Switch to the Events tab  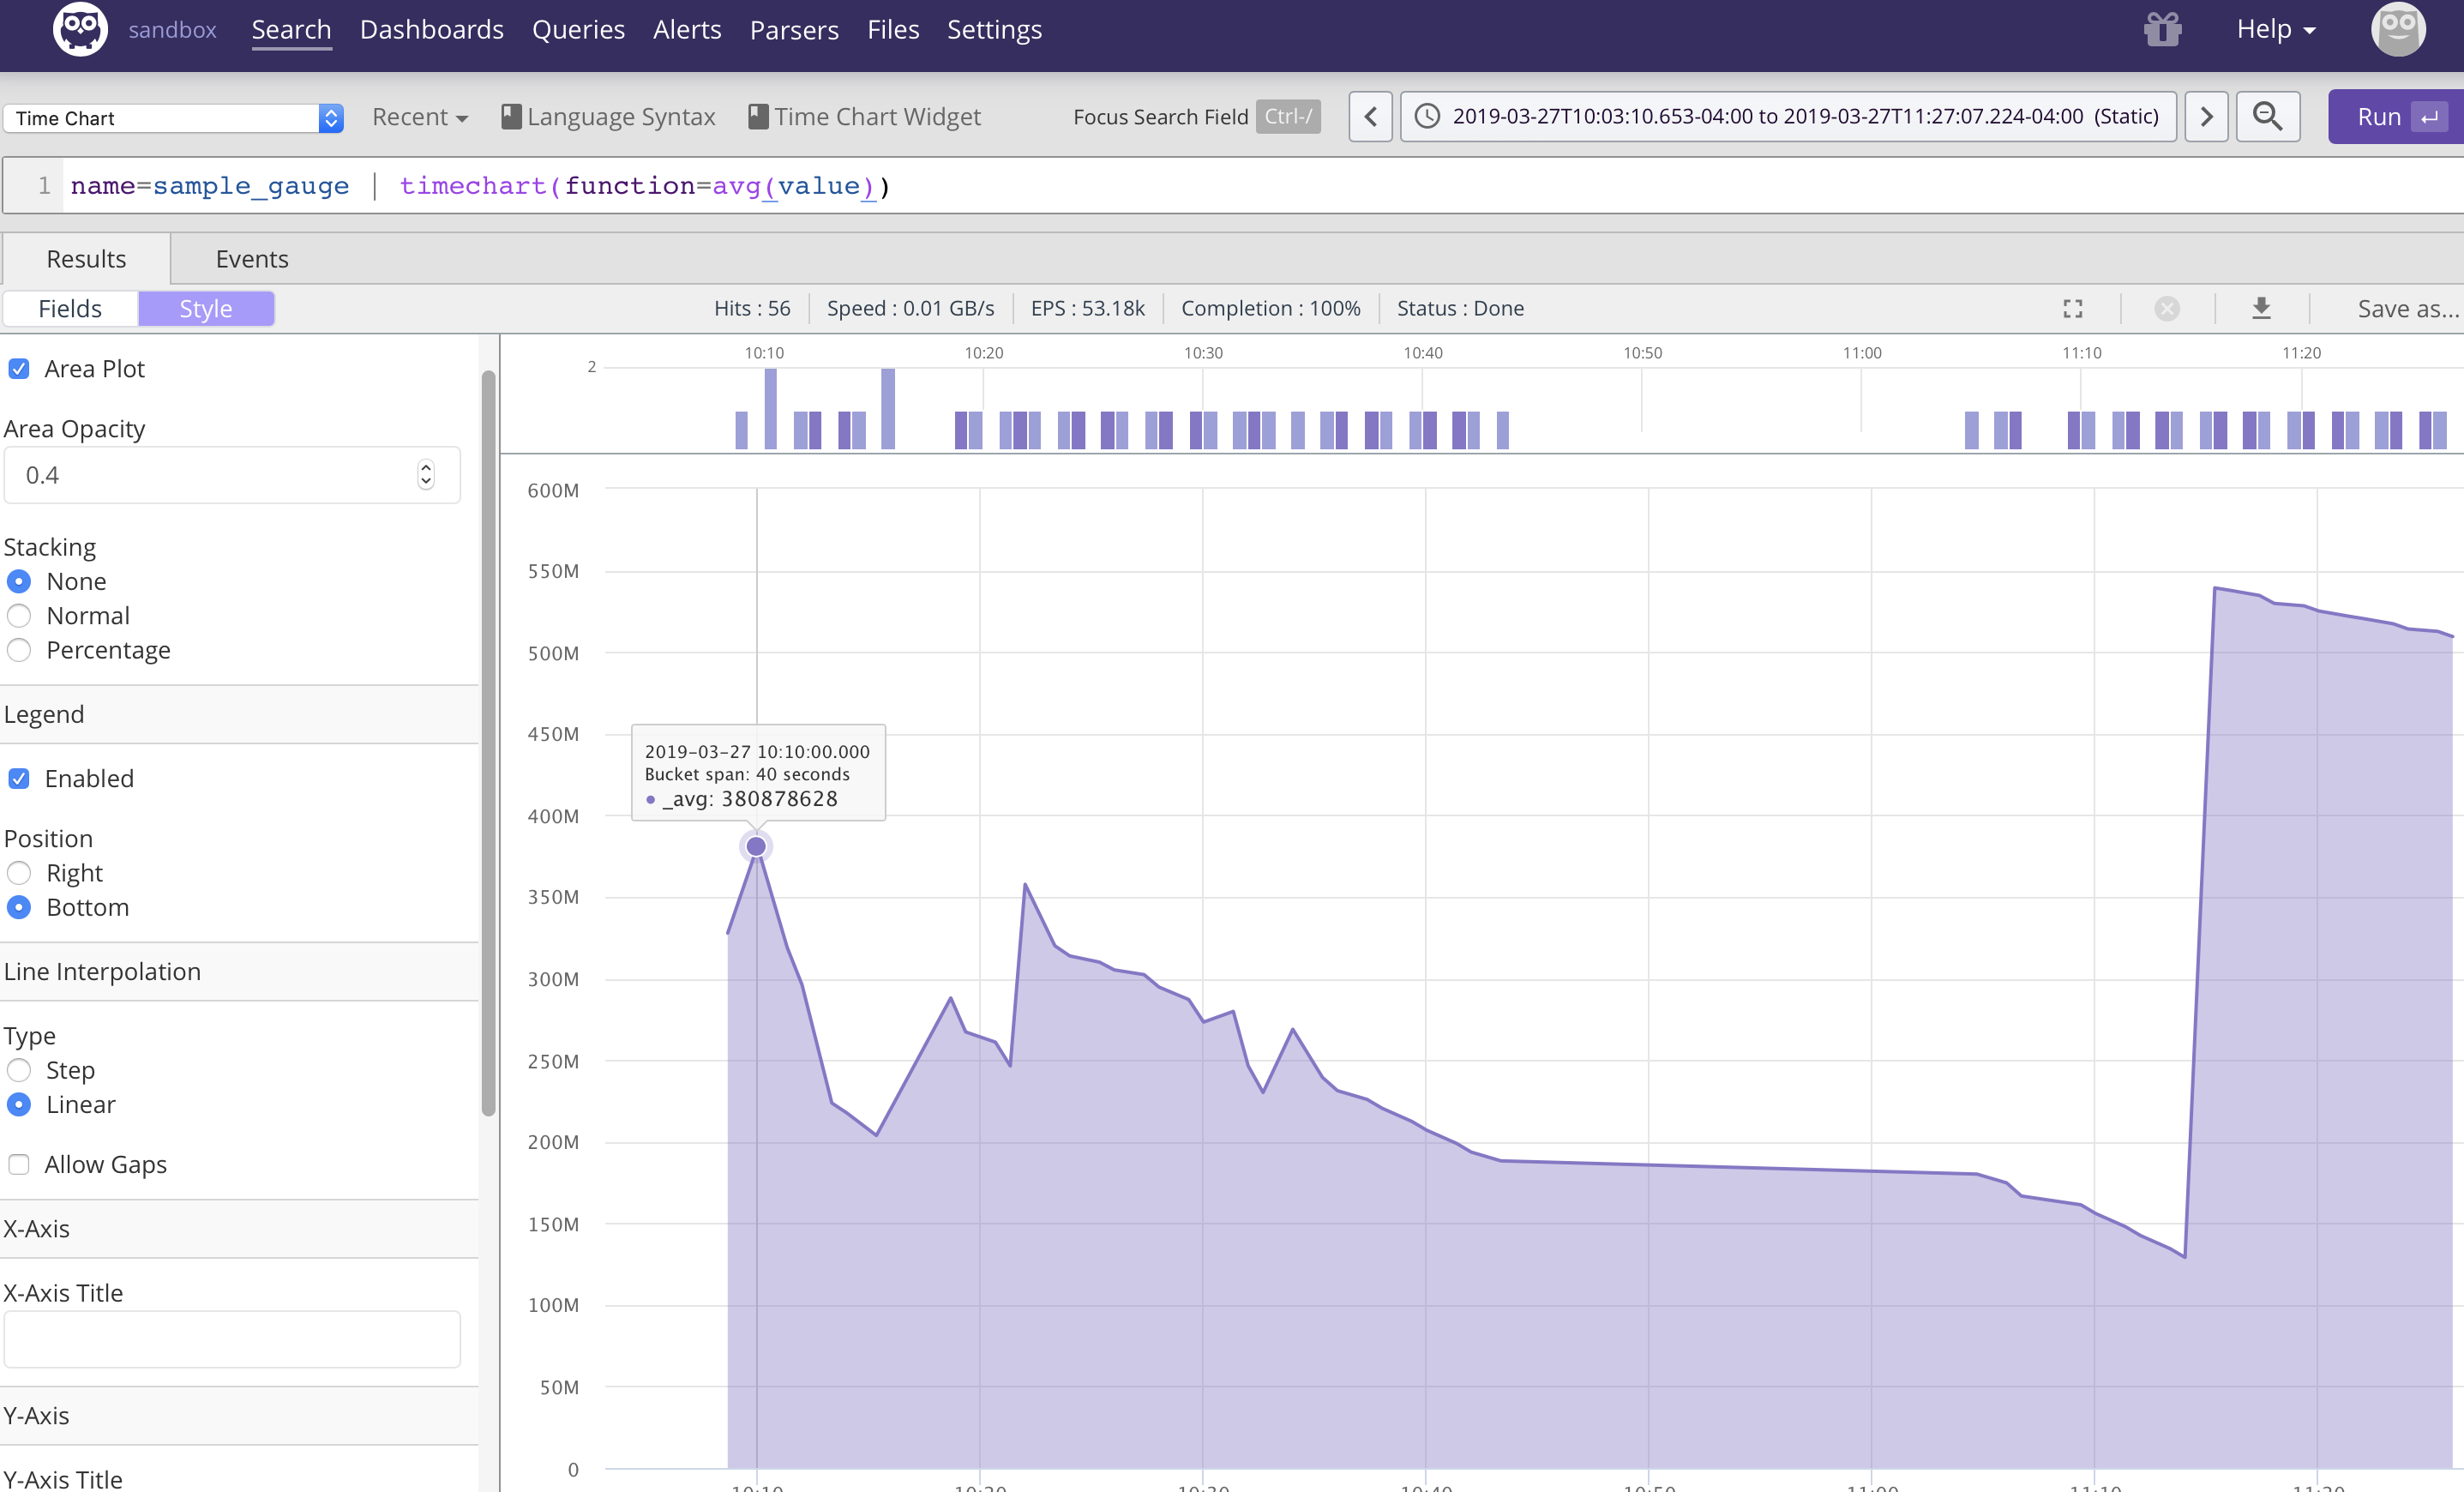click(252, 259)
